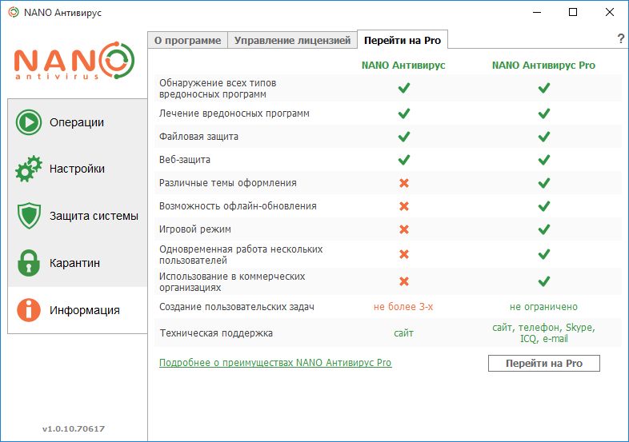Click free-version checkmark for Файловая защита
Image resolution: width=629 pixels, height=442 pixels.
tap(404, 136)
